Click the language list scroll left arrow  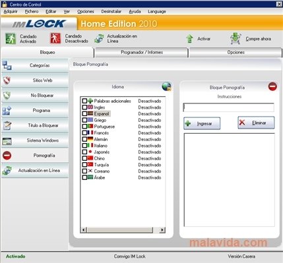pyautogui.click(x=83, y=230)
